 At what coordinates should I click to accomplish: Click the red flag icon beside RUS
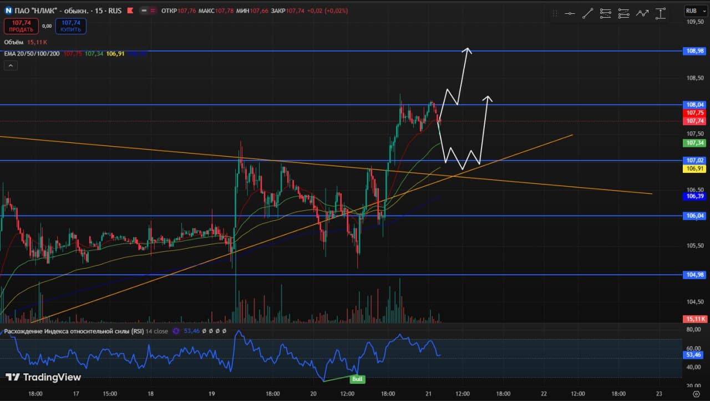tap(130, 11)
